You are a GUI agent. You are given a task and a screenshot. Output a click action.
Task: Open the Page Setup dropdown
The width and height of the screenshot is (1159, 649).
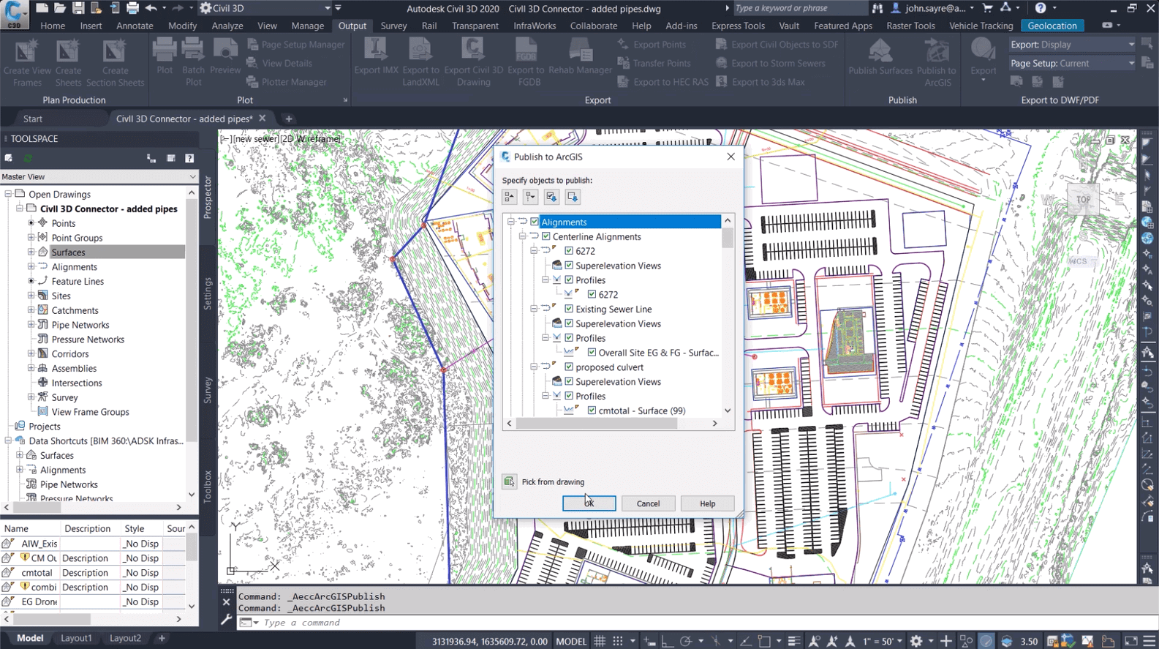1130,64
